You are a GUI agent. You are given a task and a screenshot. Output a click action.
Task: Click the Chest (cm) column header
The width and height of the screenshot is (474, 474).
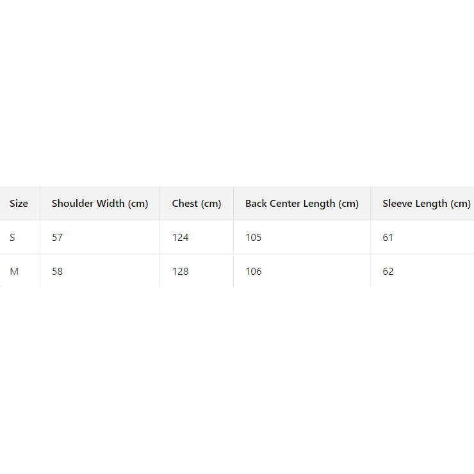point(197,204)
